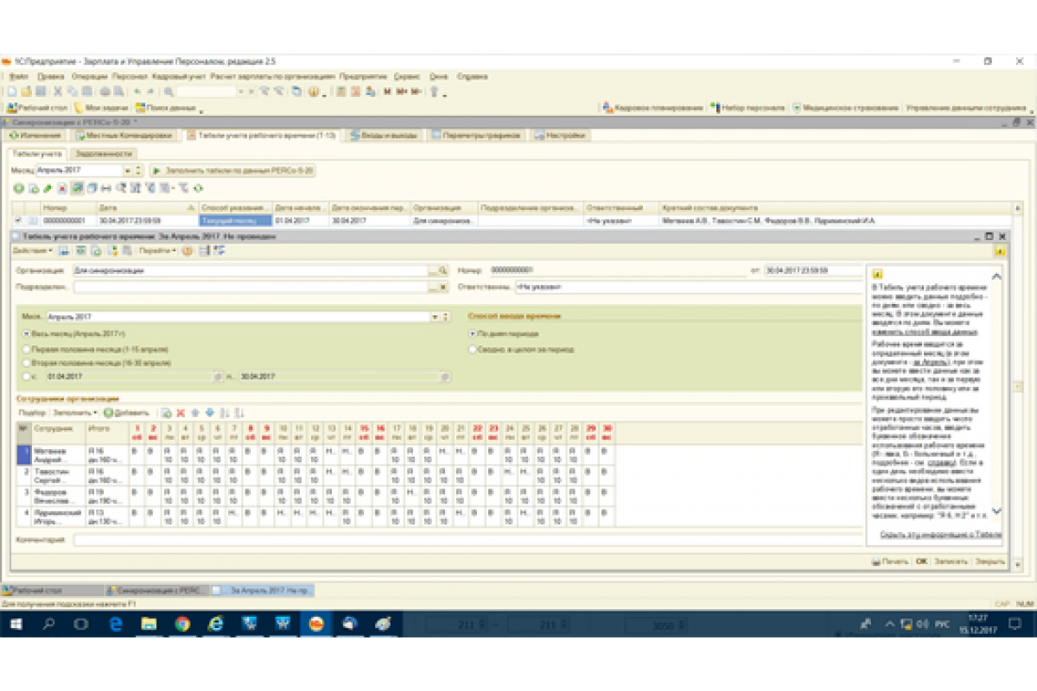Select the Матвеев Андрей employee row
This screenshot has width=1037, height=691.
click(316, 454)
